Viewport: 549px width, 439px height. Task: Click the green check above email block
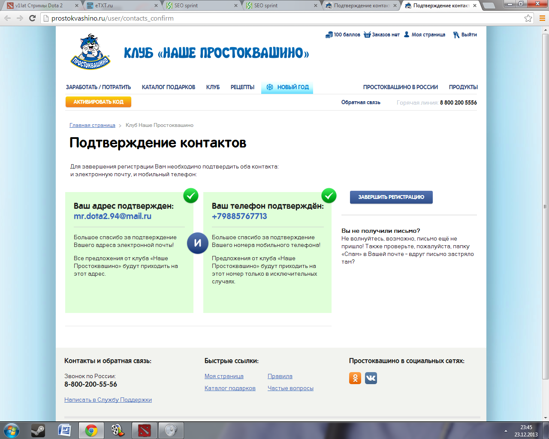(x=191, y=195)
